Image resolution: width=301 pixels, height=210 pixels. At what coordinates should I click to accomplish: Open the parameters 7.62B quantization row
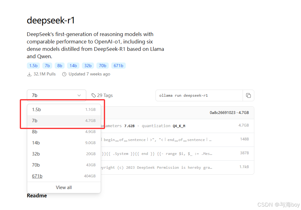coord(178,126)
